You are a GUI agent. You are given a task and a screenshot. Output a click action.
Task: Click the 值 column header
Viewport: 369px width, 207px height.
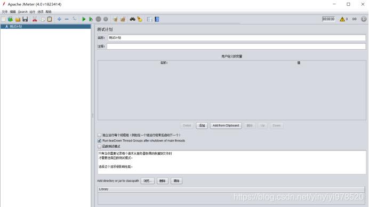coord(299,62)
